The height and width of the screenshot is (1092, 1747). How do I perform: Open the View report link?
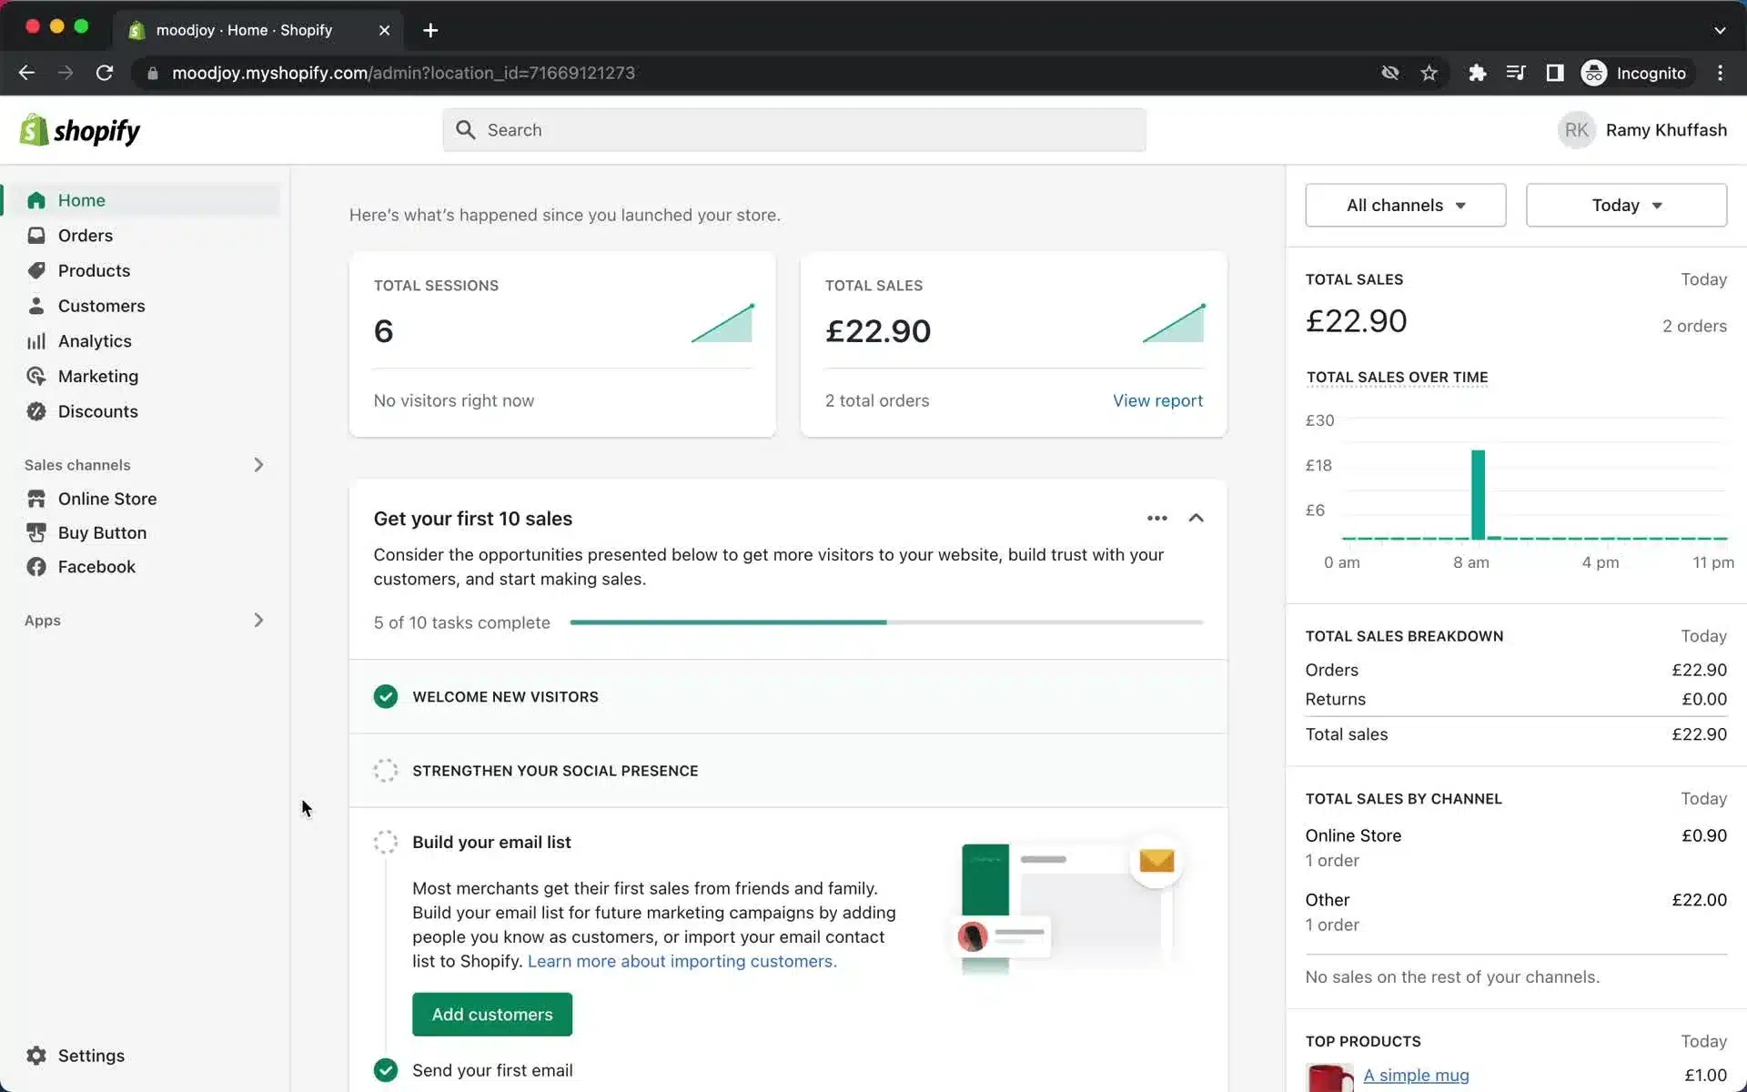click(x=1157, y=400)
